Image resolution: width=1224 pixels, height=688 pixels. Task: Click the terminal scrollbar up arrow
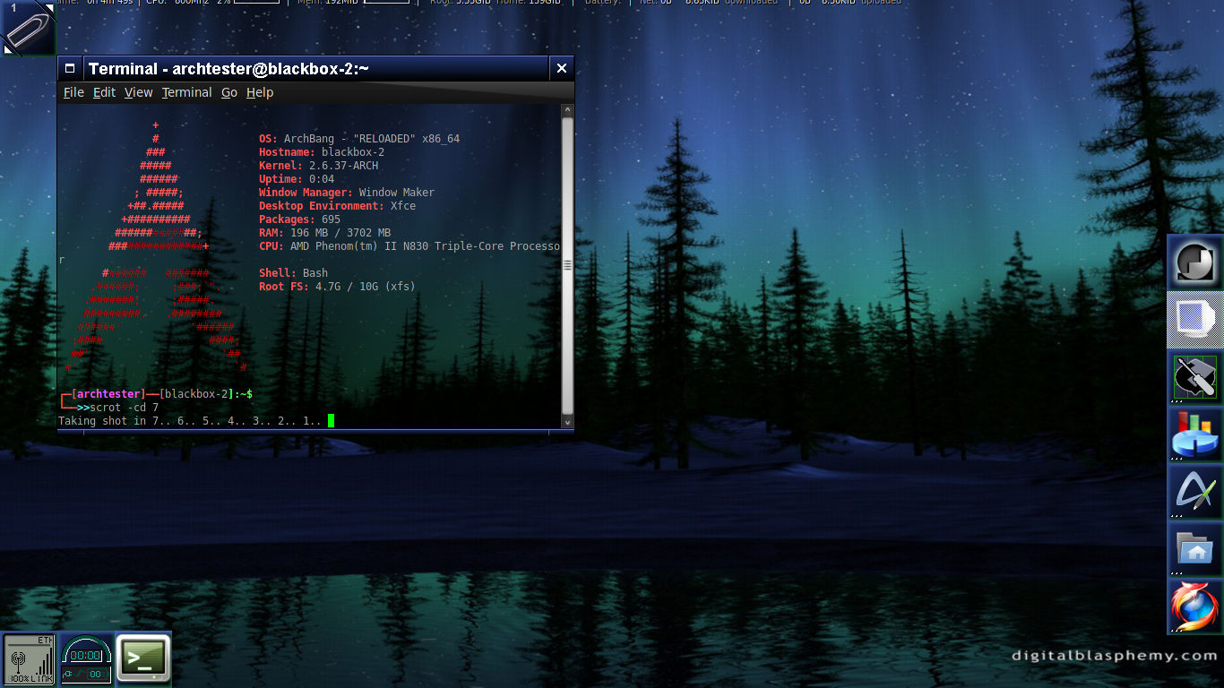(x=567, y=110)
